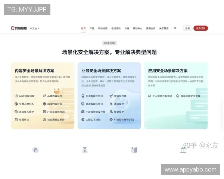Image resolution: width=224 pixels, height=179 pixels.
Task: Click the gray 解决方案 badge above headline
Action: tap(109, 43)
